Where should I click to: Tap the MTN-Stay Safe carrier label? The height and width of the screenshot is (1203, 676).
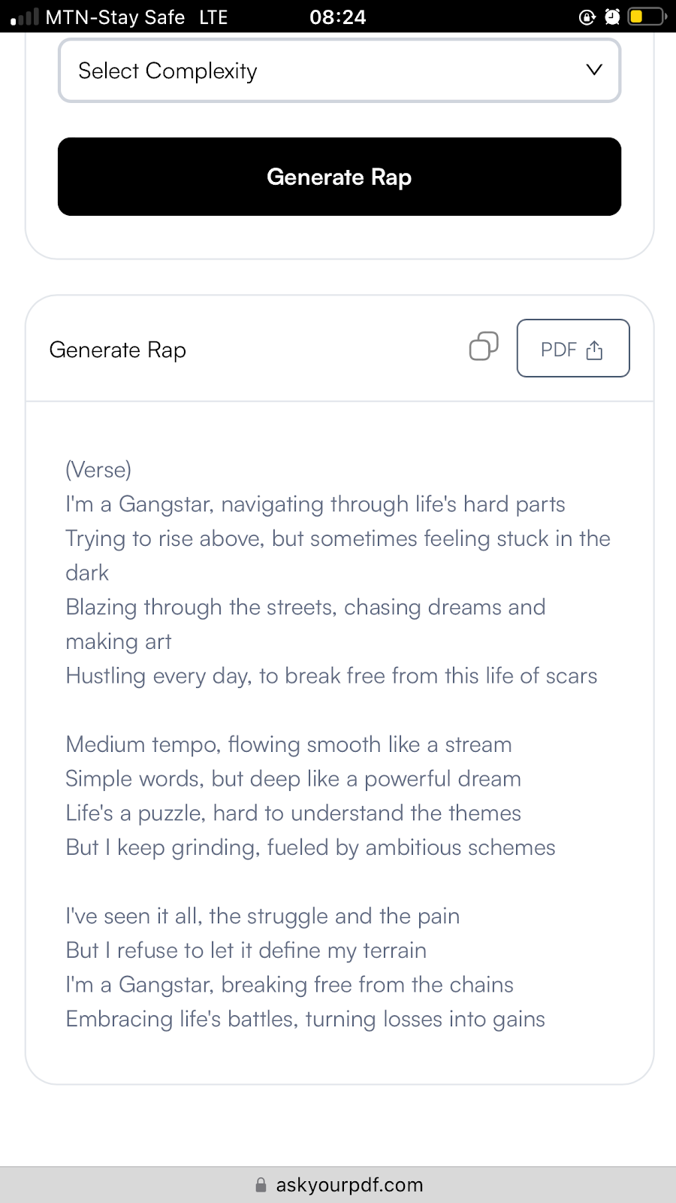click(115, 17)
